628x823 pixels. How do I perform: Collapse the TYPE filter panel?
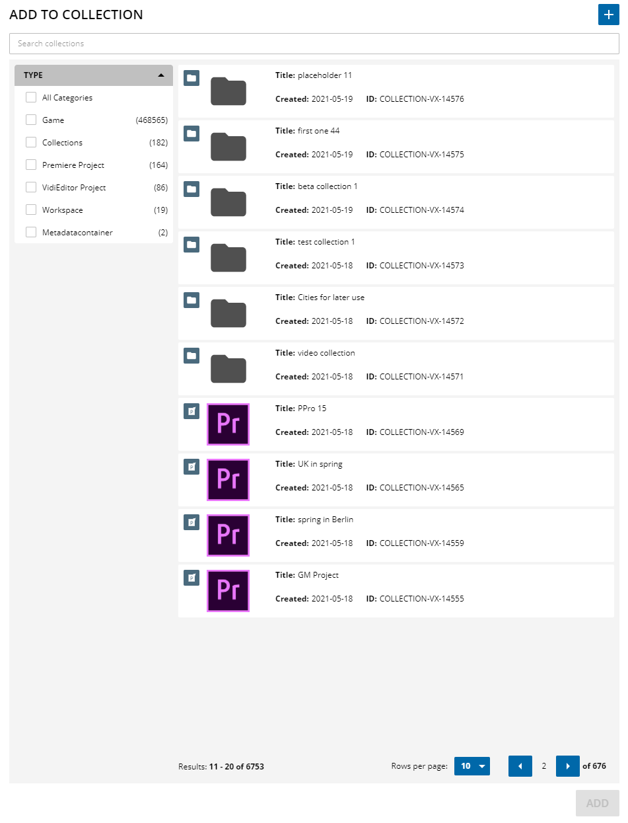point(161,75)
